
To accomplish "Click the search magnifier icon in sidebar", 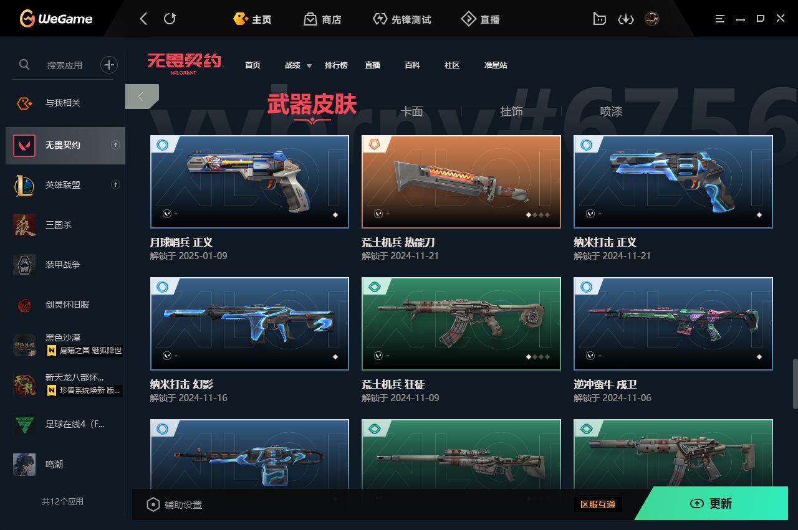I will [x=24, y=64].
